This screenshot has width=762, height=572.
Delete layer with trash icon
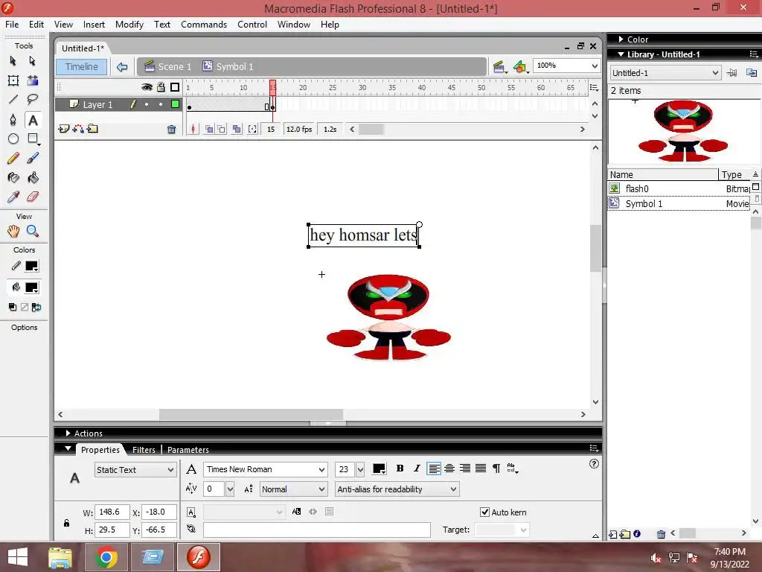(171, 130)
